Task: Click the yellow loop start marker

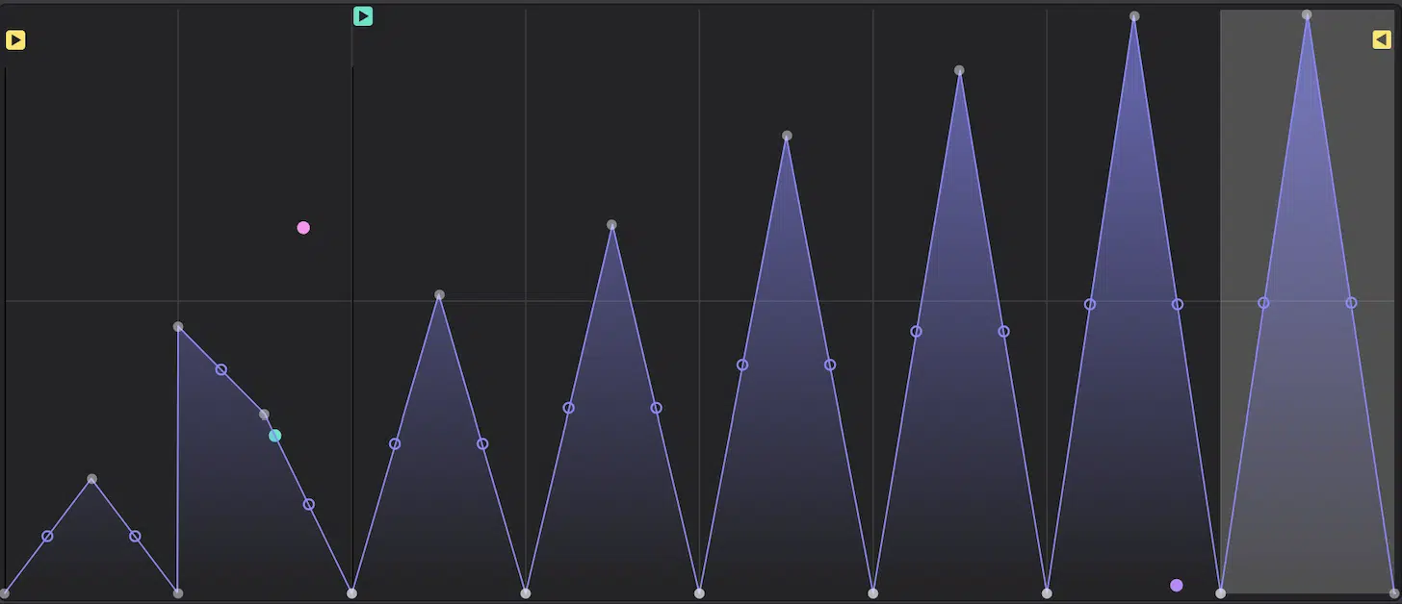Action: (x=15, y=39)
